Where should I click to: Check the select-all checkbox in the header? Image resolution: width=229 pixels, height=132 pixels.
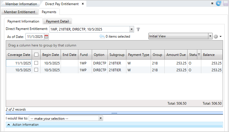[36, 55]
